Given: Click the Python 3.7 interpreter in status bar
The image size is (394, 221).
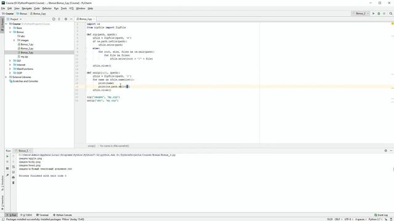Looking at the screenshot, I should tap(375, 219).
